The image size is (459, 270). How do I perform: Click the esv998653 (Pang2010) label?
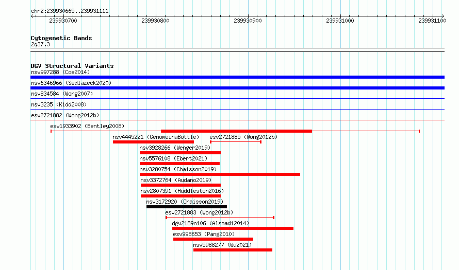coord(204,234)
